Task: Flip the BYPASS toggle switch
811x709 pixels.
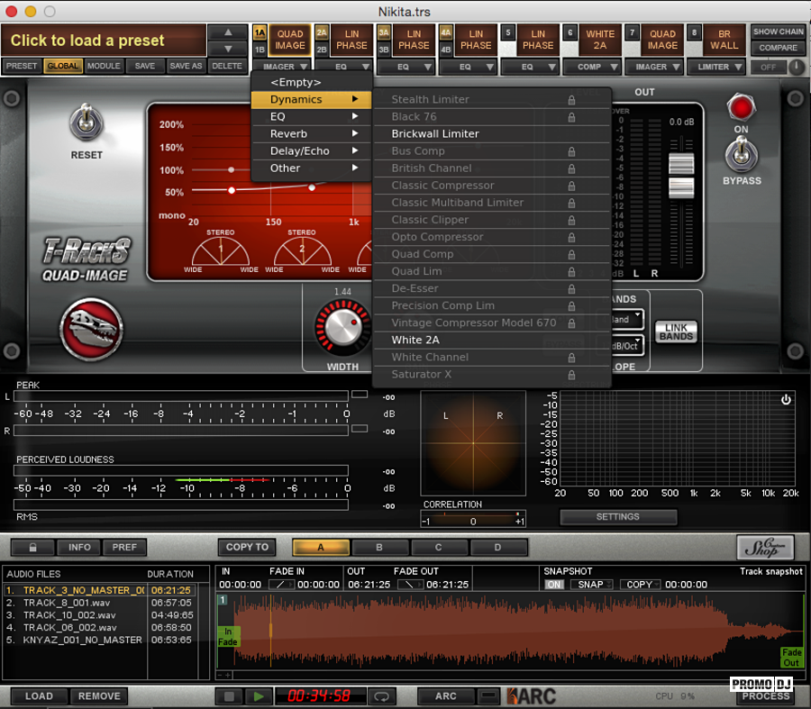Action: pos(742,154)
